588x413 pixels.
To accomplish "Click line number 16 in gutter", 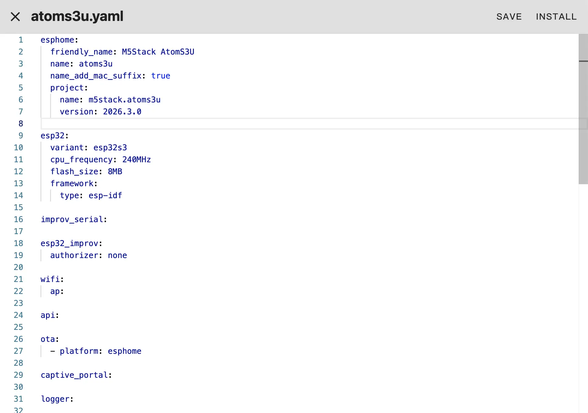I will pyautogui.click(x=18, y=219).
